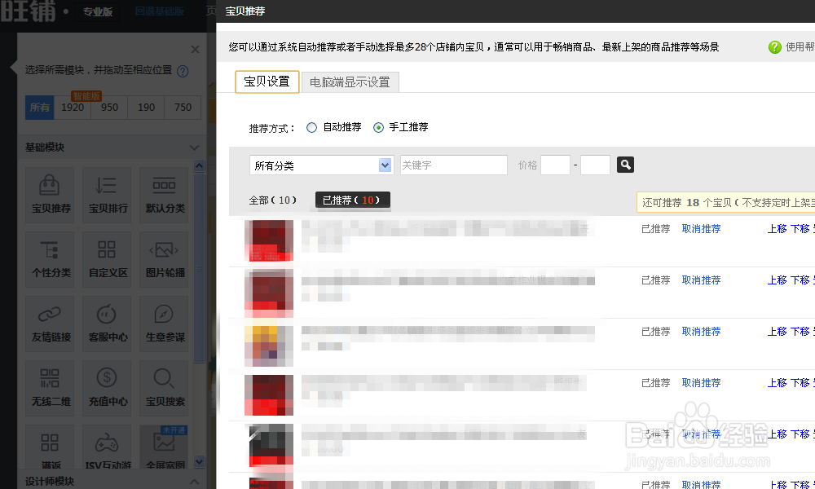The width and height of the screenshot is (815, 489).
Task: Click the fifth product thumbnail
Action: (269, 445)
